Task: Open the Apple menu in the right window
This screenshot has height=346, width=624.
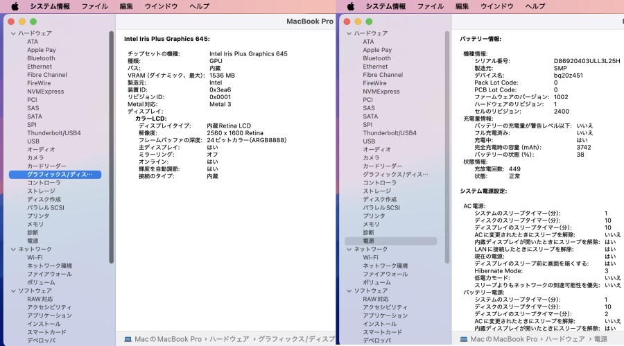Action: (351, 6)
